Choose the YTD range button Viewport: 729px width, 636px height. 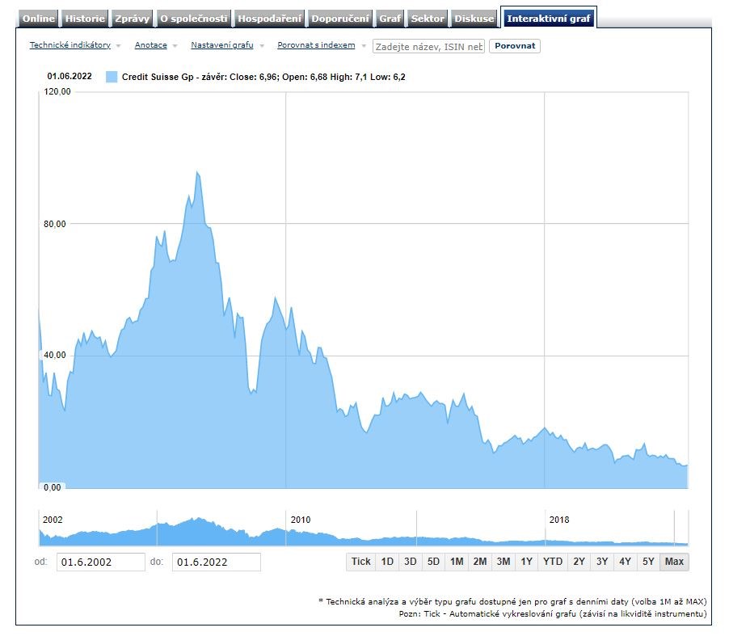coord(553,562)
